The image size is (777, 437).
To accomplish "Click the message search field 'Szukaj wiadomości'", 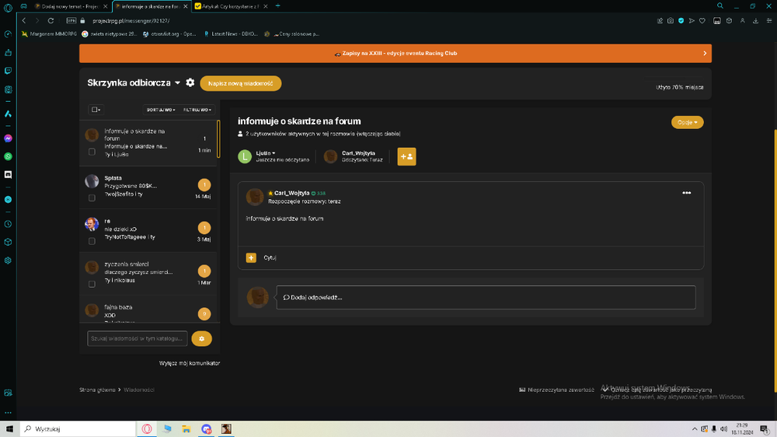I will click(138, 339).
